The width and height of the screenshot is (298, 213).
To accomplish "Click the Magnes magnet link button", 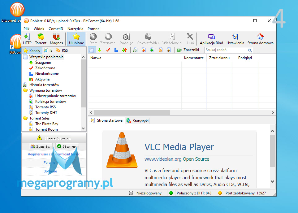I will pos(56,39).
